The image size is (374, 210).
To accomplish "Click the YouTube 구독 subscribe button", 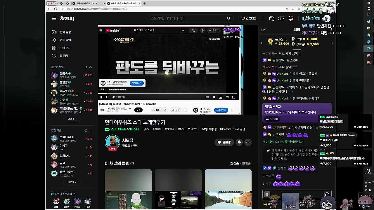I will pyautogui.click(x=138, y=110).
